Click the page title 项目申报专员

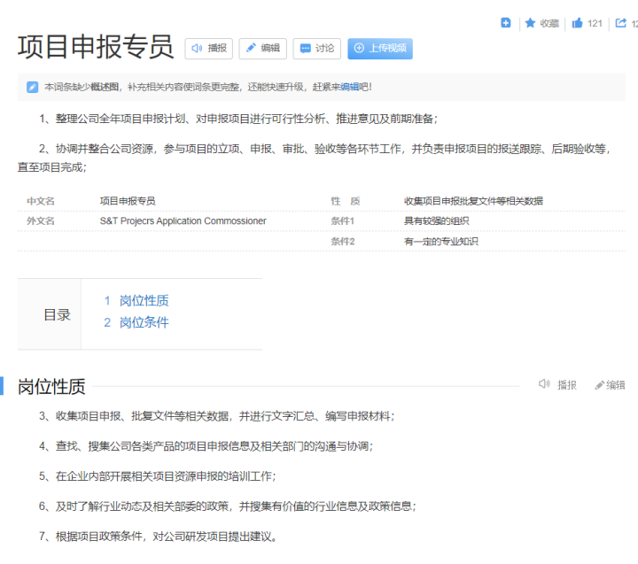[x=96, y=47]
